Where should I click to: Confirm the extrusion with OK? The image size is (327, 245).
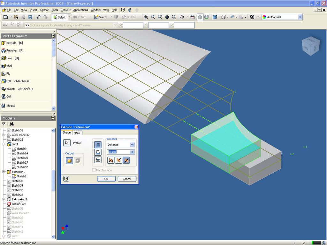click(106, 179)
